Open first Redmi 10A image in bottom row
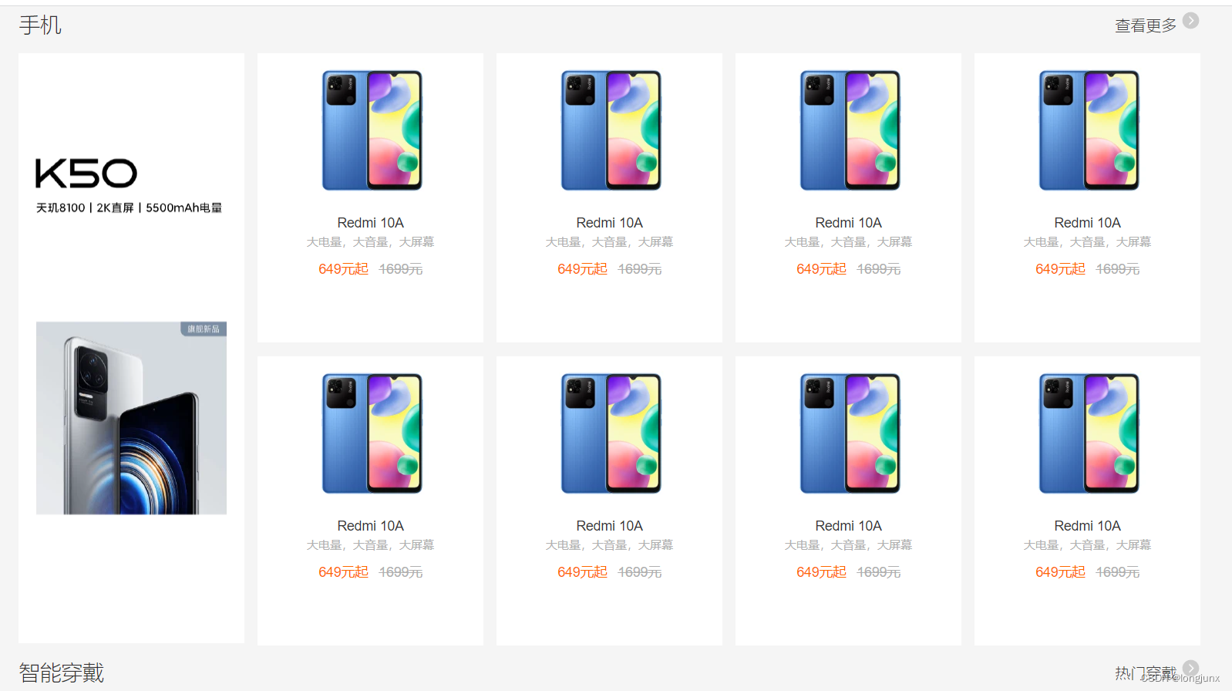 (x=371, y=433)
